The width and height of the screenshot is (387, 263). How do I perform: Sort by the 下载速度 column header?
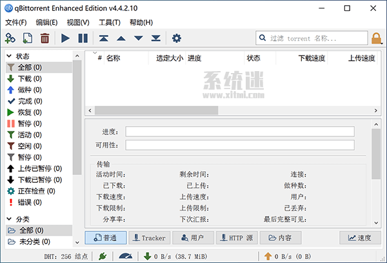tap(302, 58)
